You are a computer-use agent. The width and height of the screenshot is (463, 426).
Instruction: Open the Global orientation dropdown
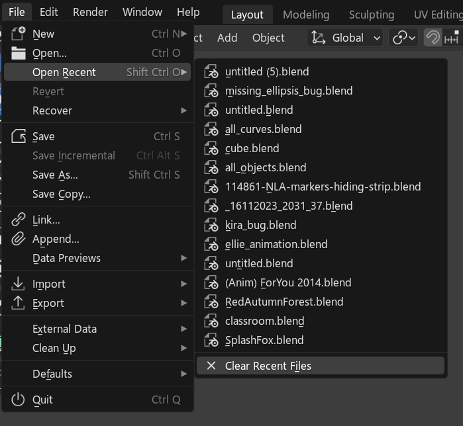[345, 38]
